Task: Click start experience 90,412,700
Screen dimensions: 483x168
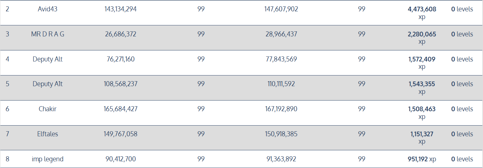Action: 120,159
